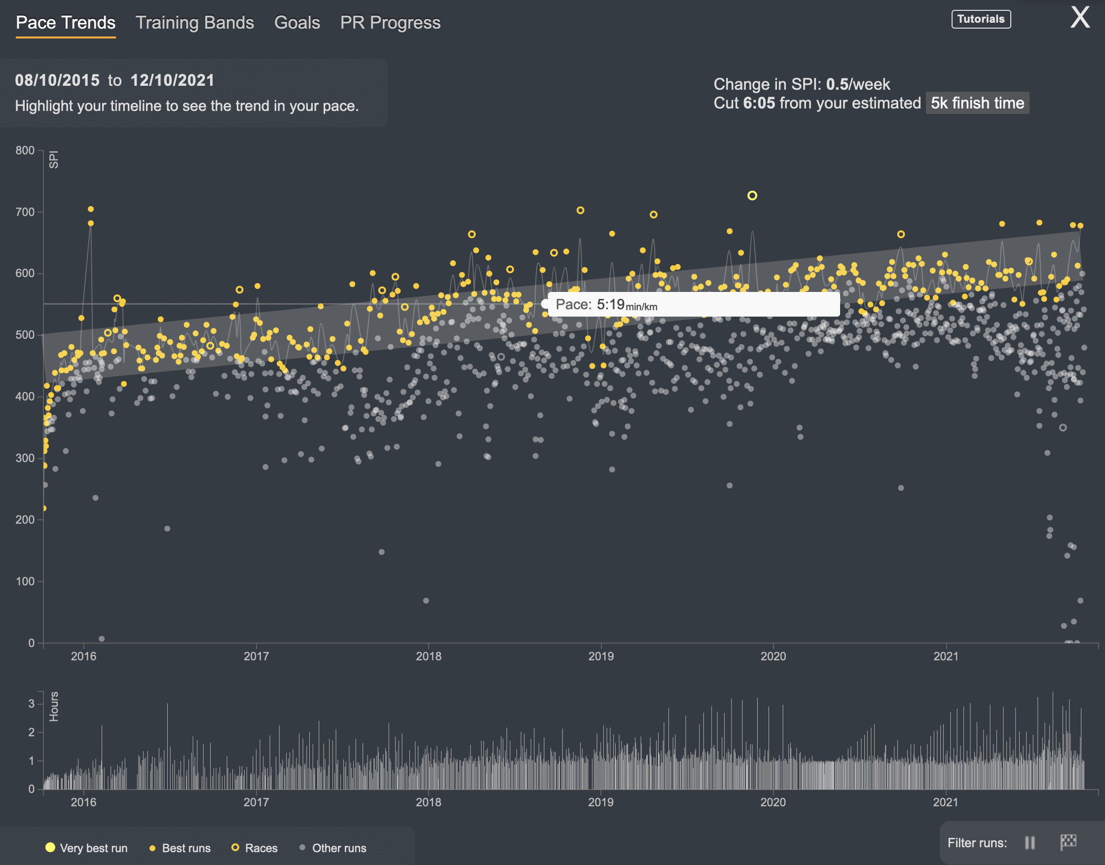
Task: Open the PR Progress tab
Action: [390, 23]
